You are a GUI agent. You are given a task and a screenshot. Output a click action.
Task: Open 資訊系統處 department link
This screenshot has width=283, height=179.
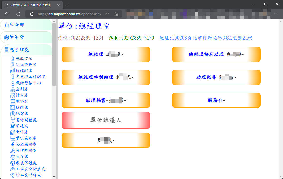[26, 138]
